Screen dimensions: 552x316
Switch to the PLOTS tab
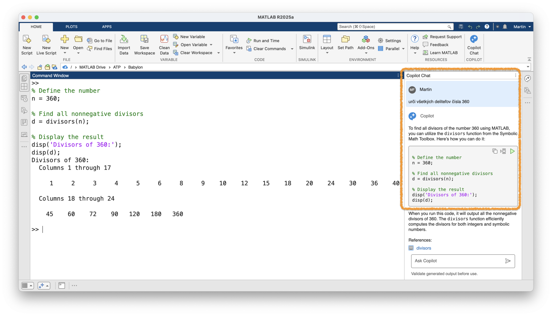[71, 26]
